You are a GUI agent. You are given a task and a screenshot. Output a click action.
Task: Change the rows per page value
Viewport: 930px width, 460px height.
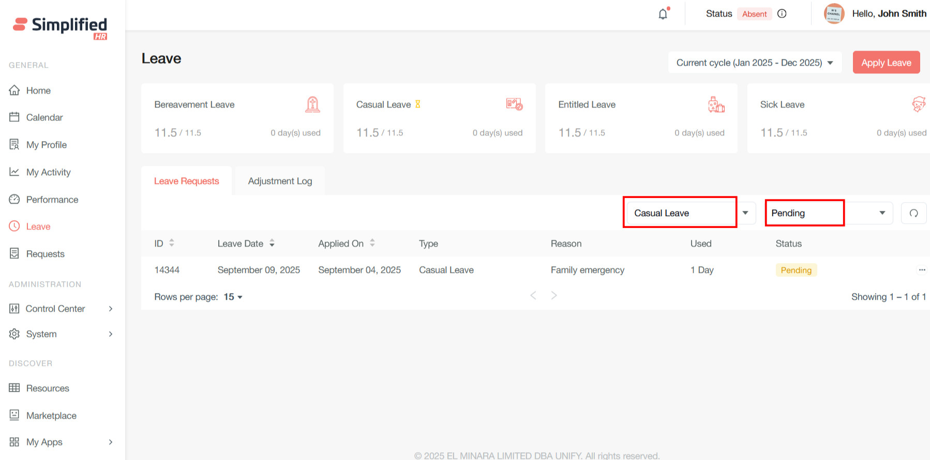tap(233, 297)
